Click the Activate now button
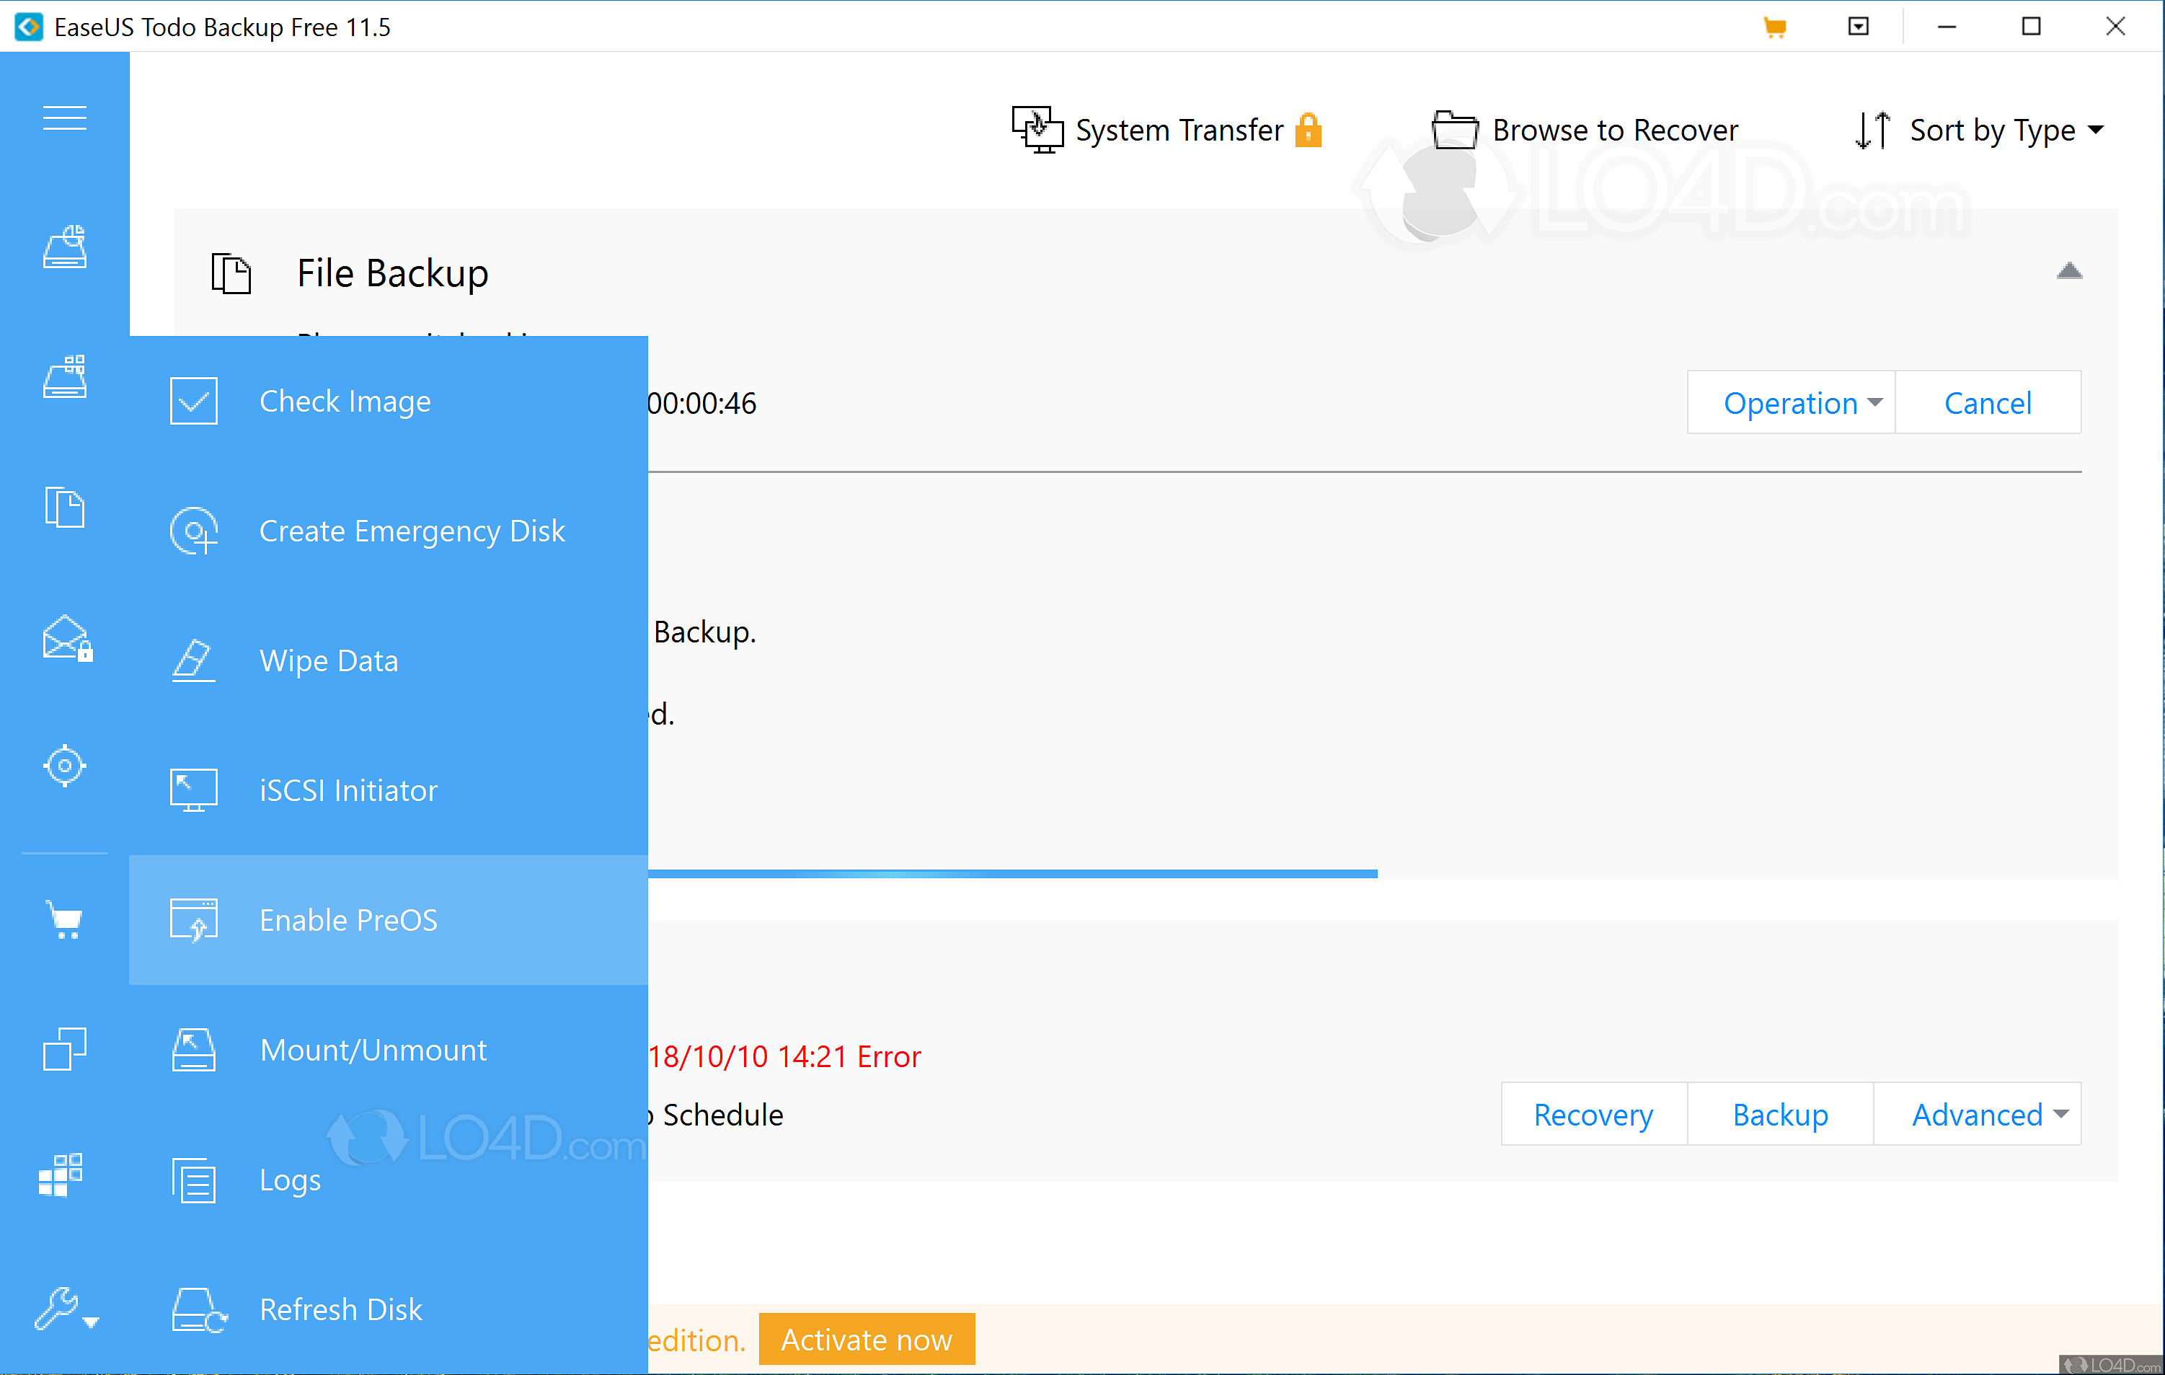The width and height of the screenshot is (2165, 1375). 867,1339
